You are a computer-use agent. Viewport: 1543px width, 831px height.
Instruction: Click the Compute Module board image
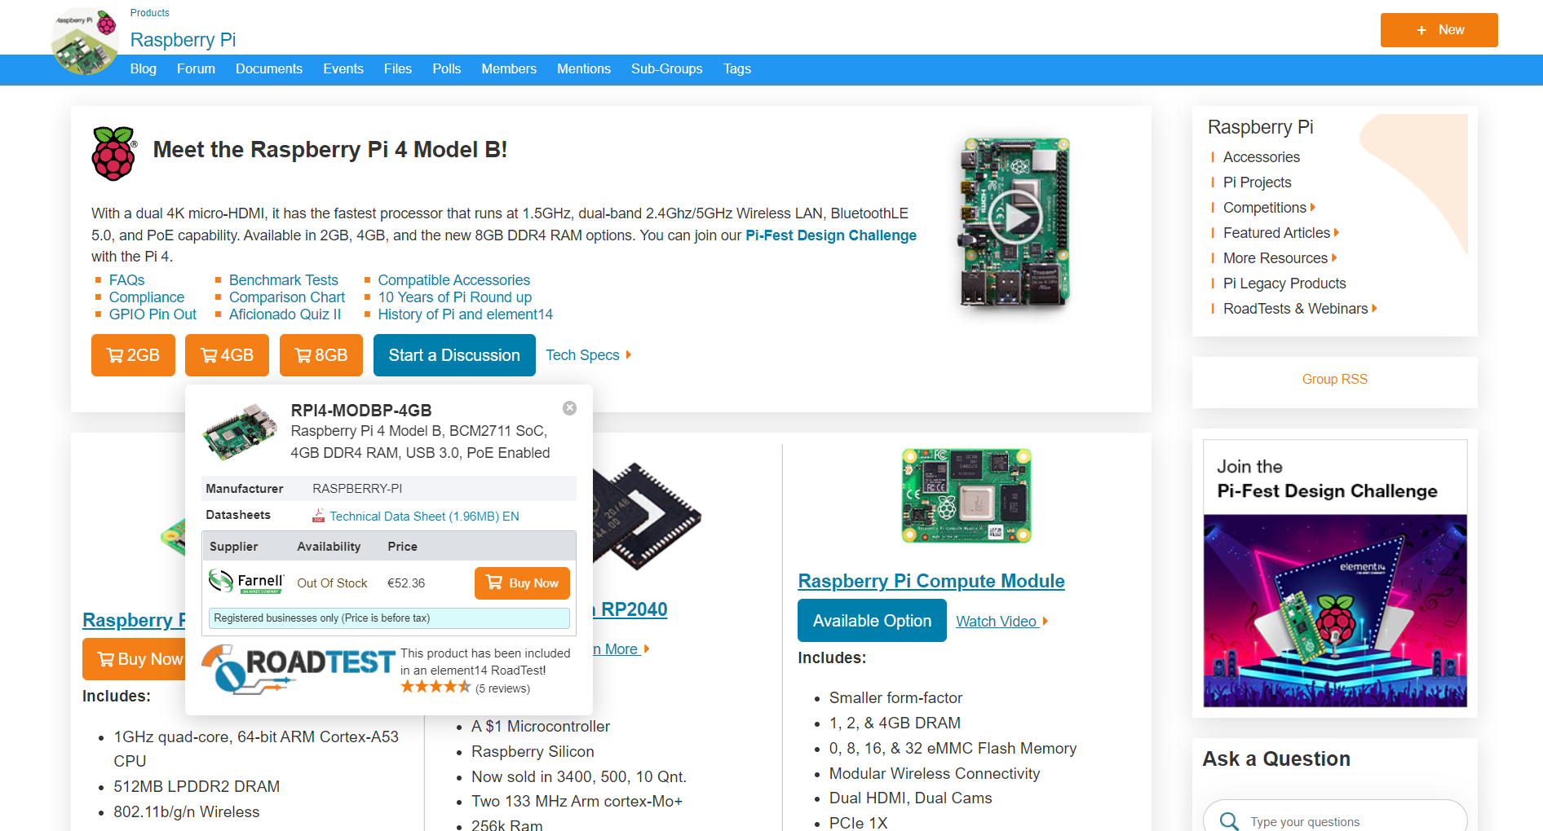tap(966, 495)
